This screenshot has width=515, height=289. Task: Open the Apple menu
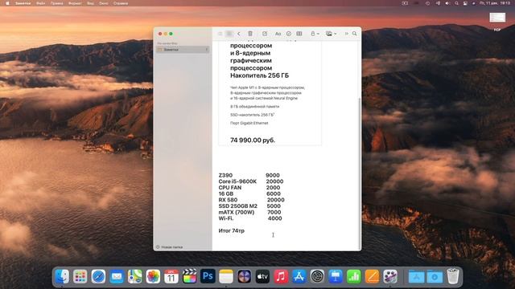tap(7, 3)
